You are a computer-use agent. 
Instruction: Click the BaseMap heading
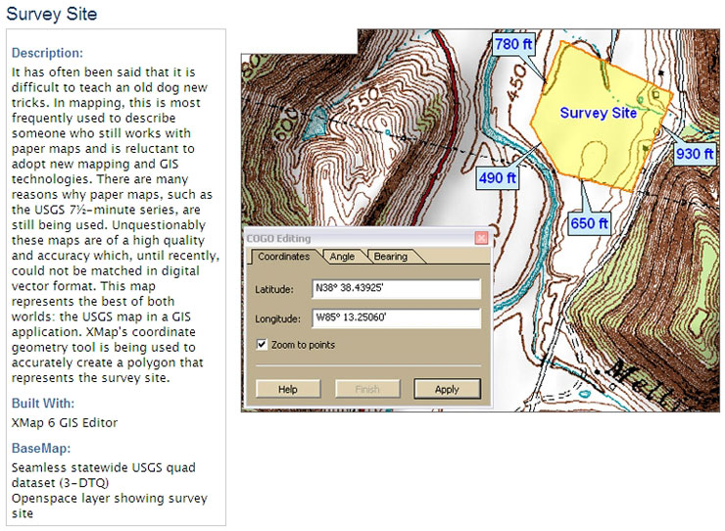tap(41, 448)
